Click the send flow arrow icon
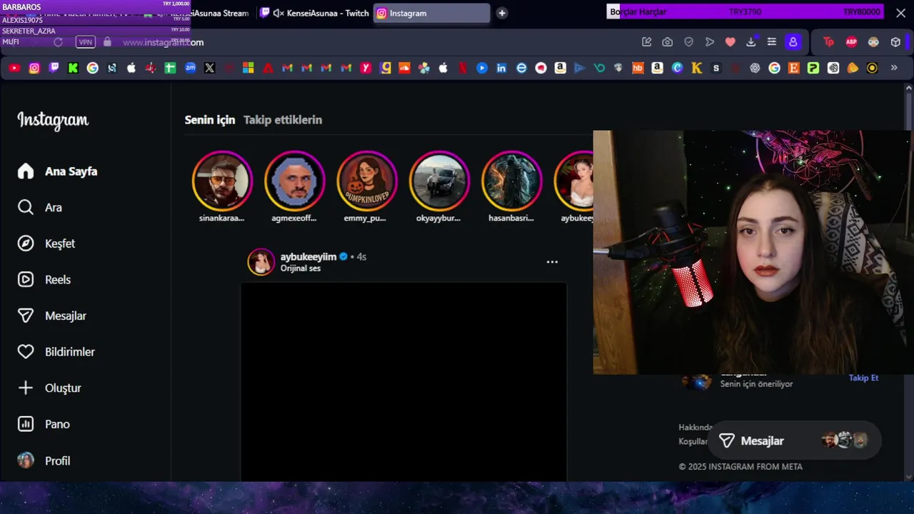914x514 pixels. [x=709, y=42]
